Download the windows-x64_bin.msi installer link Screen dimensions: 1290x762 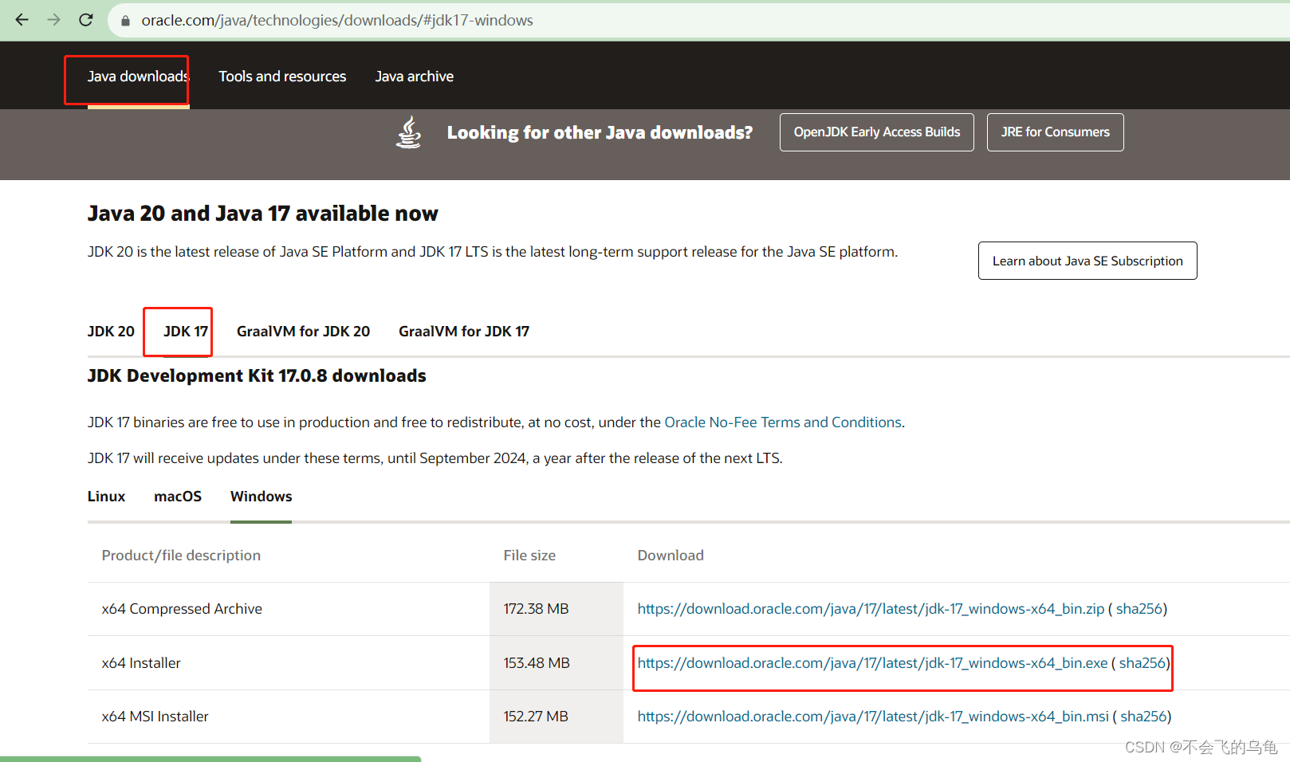pos(873,717)
